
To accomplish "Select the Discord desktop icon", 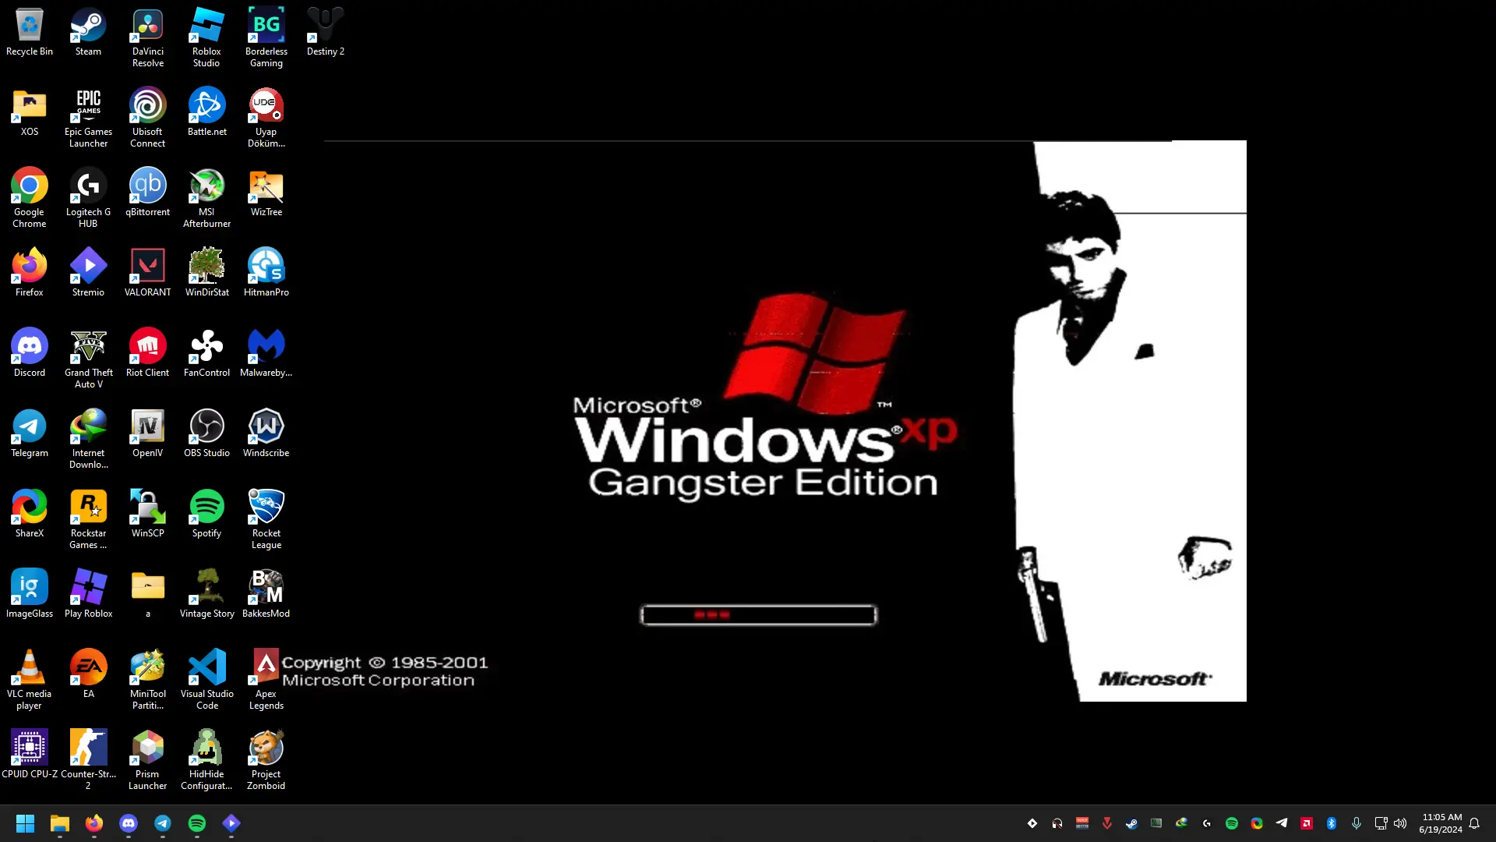I will 30,354.
